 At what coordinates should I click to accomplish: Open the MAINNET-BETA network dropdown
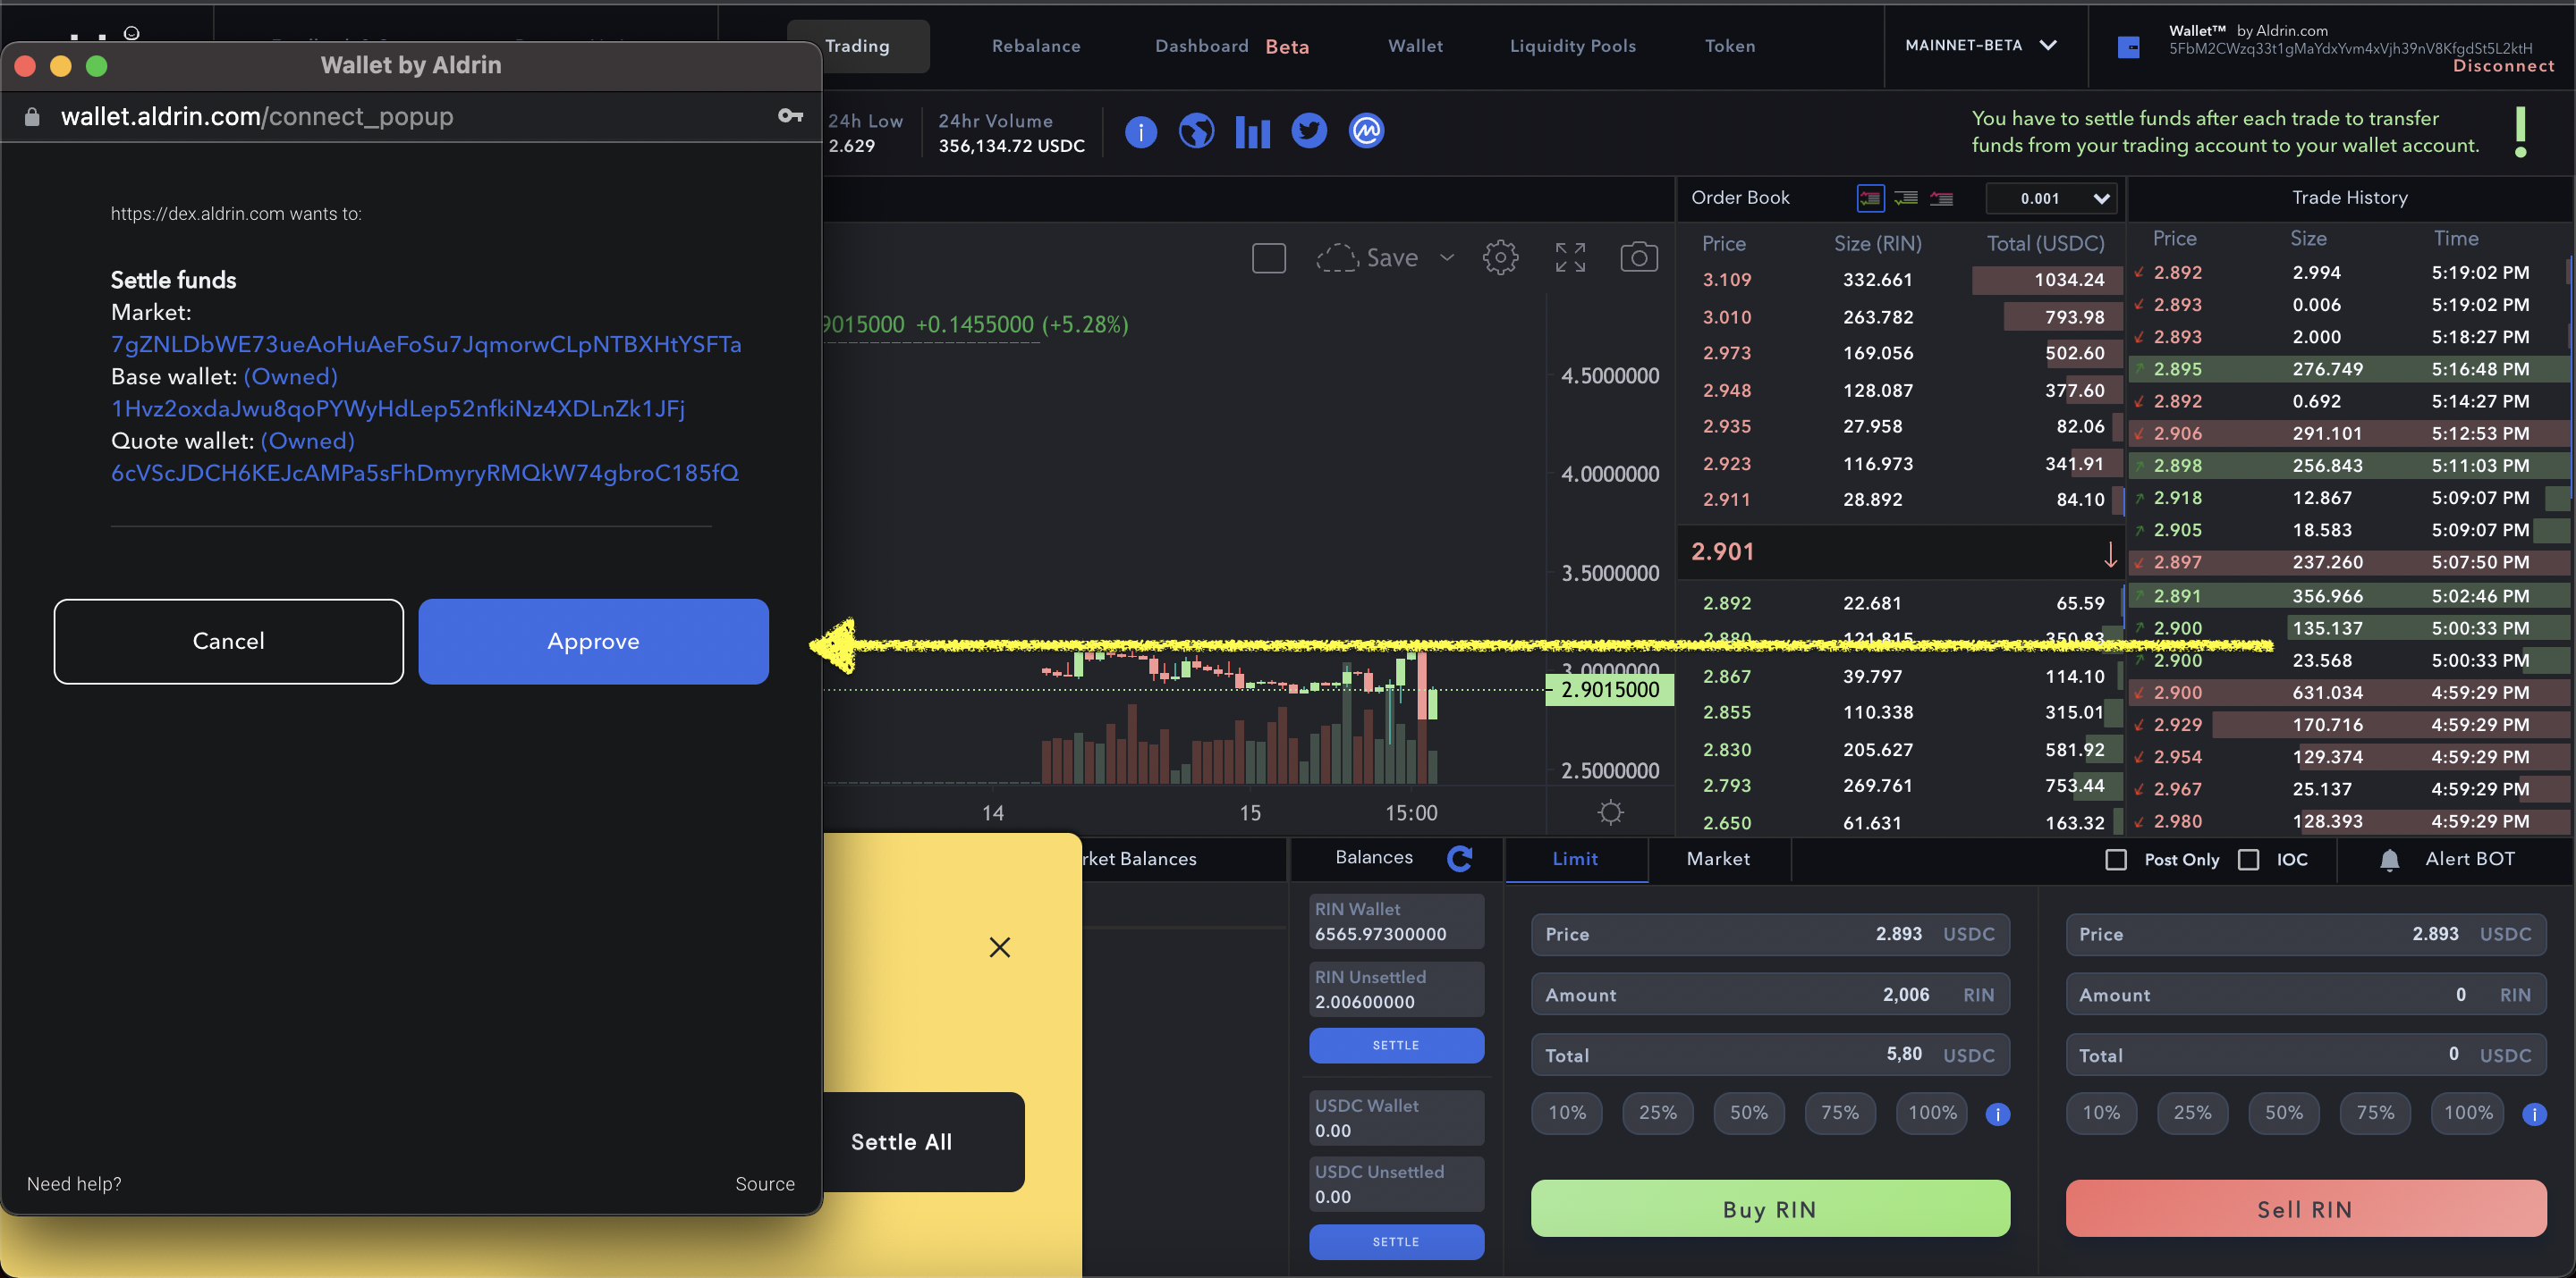[1981, 46]
